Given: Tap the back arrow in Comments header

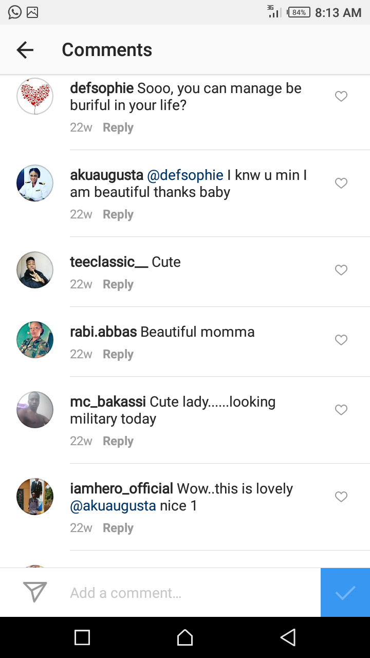Looking at the screenshot, I should [25, 50].
